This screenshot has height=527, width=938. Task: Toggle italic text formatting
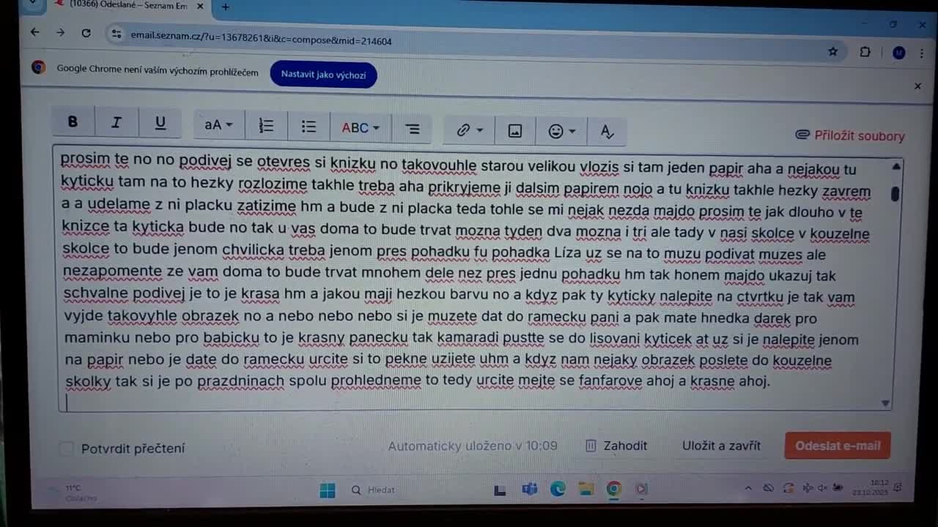[116, 123]
